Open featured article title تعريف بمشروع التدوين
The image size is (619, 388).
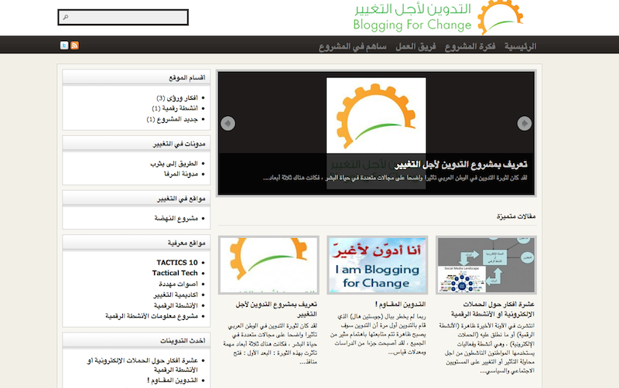[276, 309]
